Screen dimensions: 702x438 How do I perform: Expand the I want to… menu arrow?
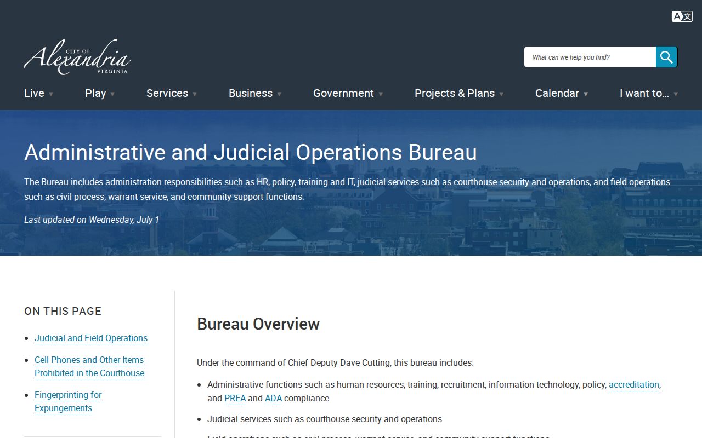(x=676, y=94)
